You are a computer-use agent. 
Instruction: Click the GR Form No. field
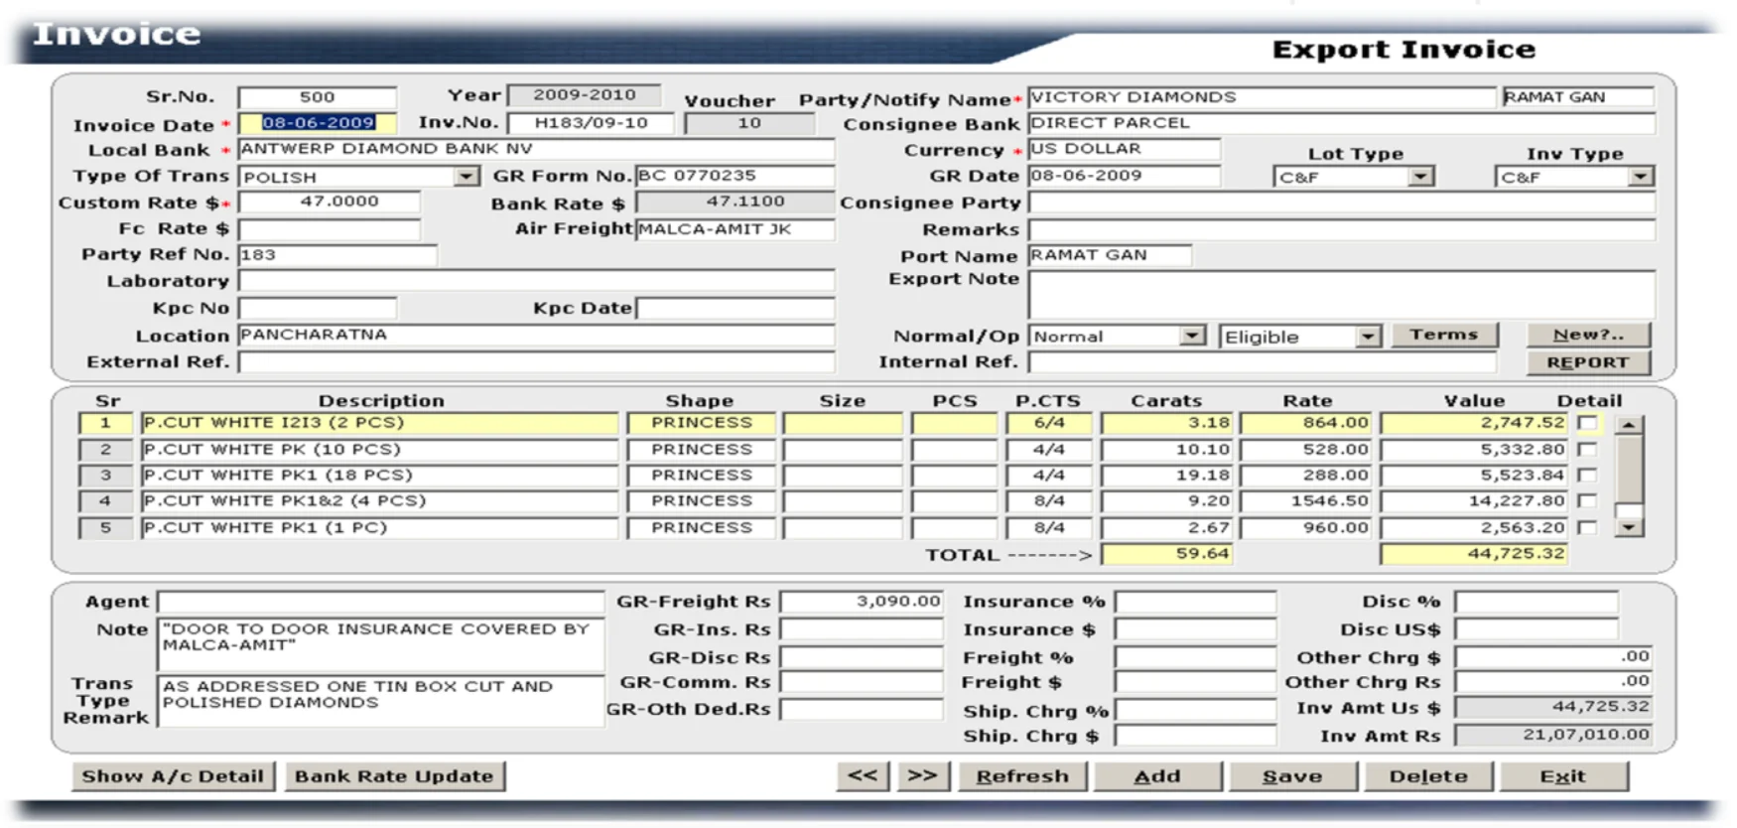[x=735, y=176]
